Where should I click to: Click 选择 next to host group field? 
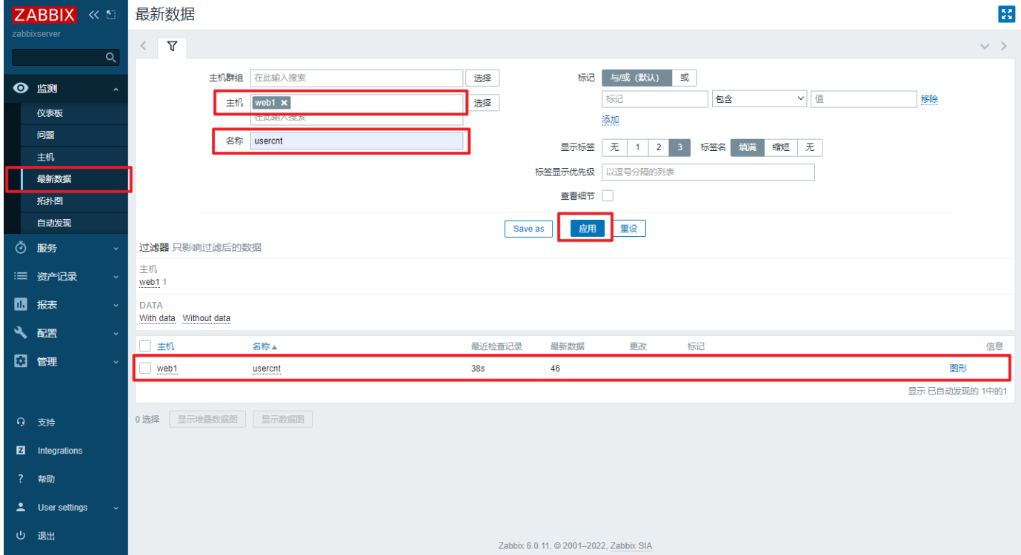click(482, 78)
